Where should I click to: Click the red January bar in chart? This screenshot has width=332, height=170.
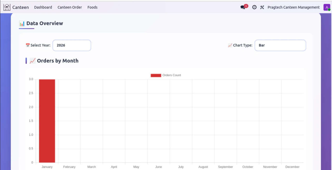47,121
